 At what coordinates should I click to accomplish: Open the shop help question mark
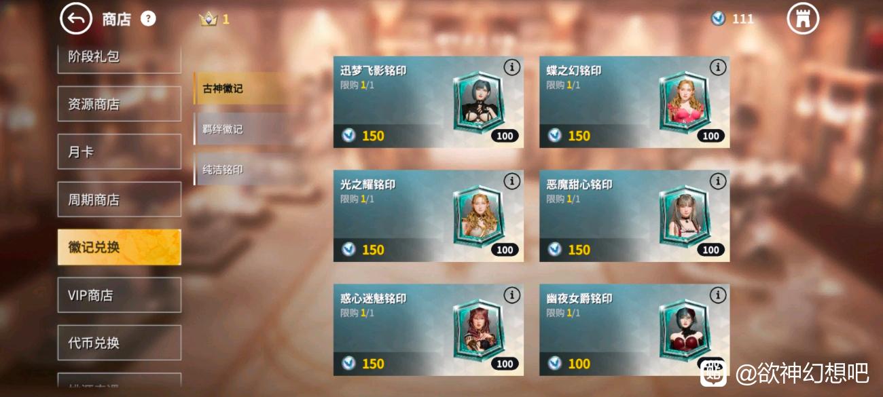click(x=148, y=19)
